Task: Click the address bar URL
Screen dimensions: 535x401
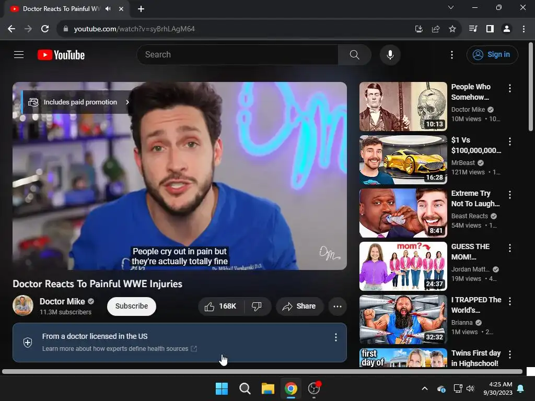Action: 134,29
